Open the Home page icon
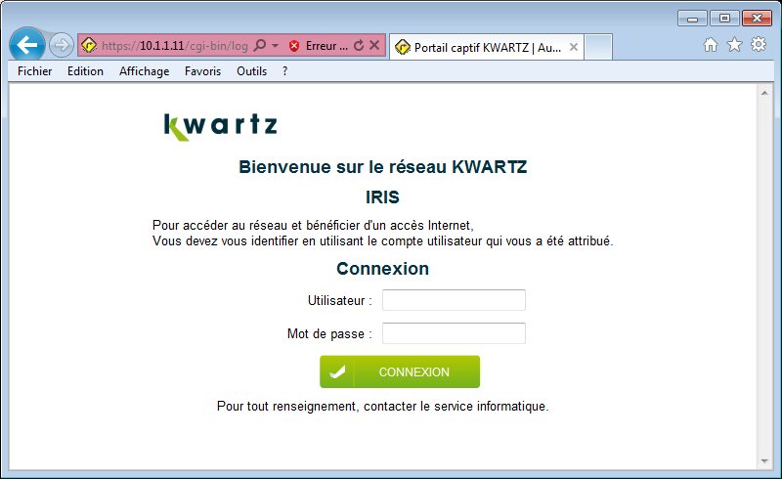This screenshot has height=479, width=782. point(711,45)
